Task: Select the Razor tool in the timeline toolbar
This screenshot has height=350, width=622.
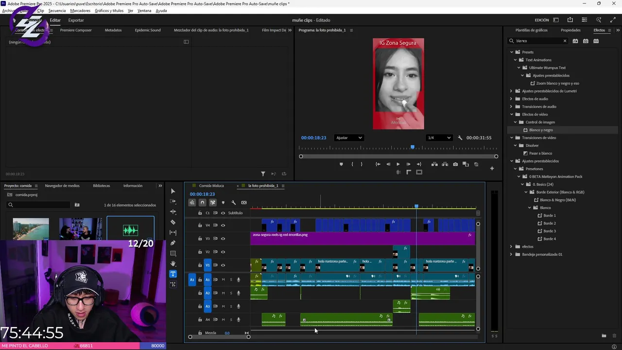Action: point(173,222)
